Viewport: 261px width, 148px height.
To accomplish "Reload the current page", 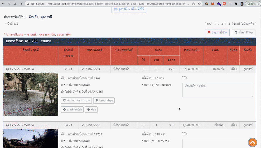I will pyautogui.click(x=15, y=4).
